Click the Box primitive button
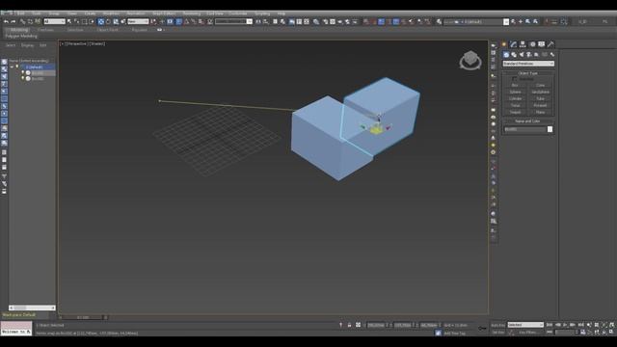617x347 pixels. [x=515, y=86]
